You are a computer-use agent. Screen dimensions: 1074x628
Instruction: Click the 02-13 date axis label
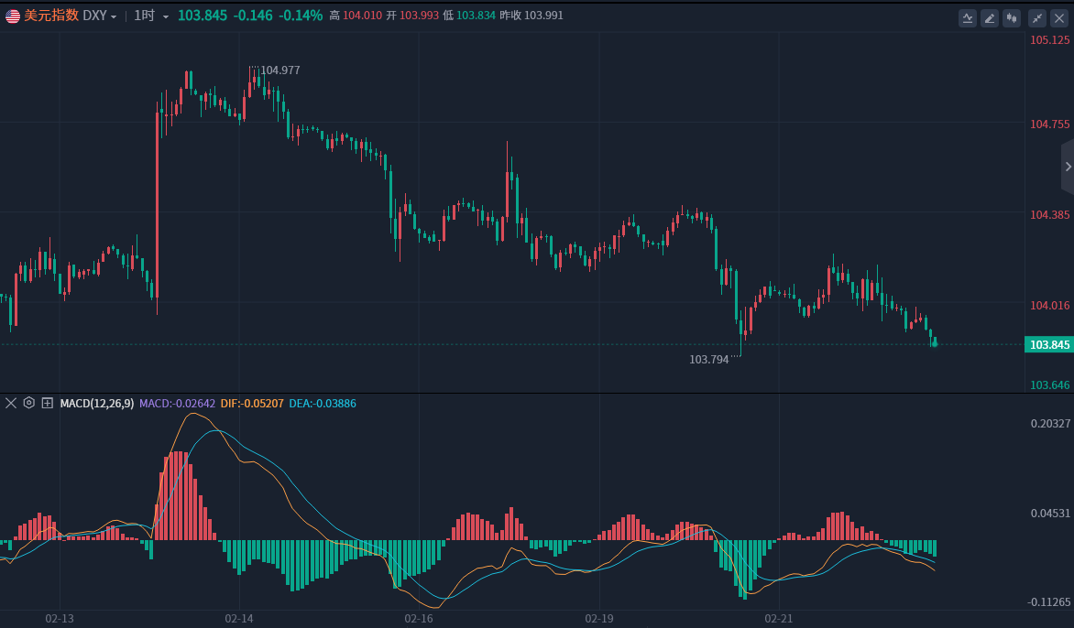(60, 619)
